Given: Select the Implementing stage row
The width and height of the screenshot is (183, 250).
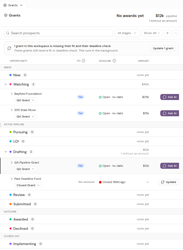Looking at the screenshot, I should [91, 244].
